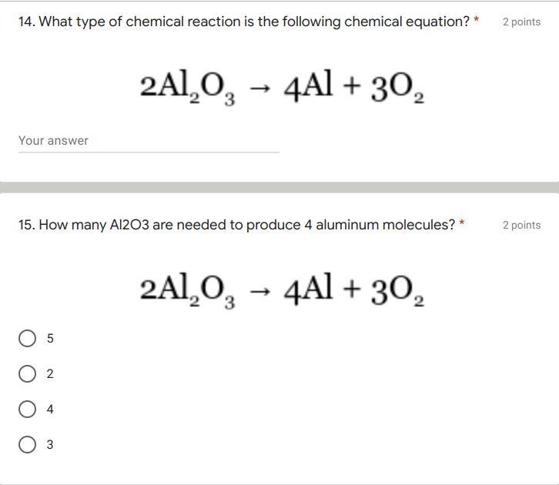The width and height of the screenshot is (559, 485).
Task: Click the question 14 title text
Action: coord(244,22)
